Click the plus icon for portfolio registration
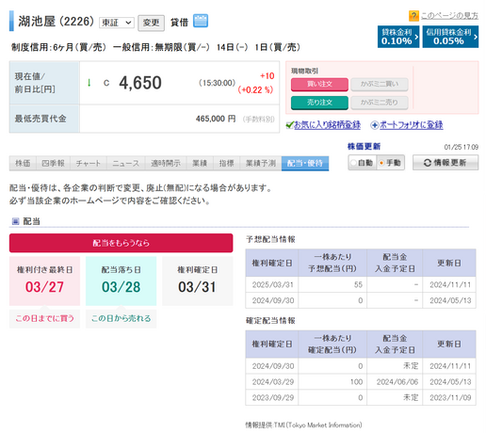 374,125
